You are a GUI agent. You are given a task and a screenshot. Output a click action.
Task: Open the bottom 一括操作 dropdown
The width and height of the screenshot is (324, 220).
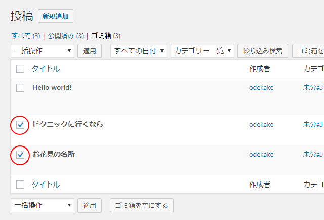pos(43,205)
